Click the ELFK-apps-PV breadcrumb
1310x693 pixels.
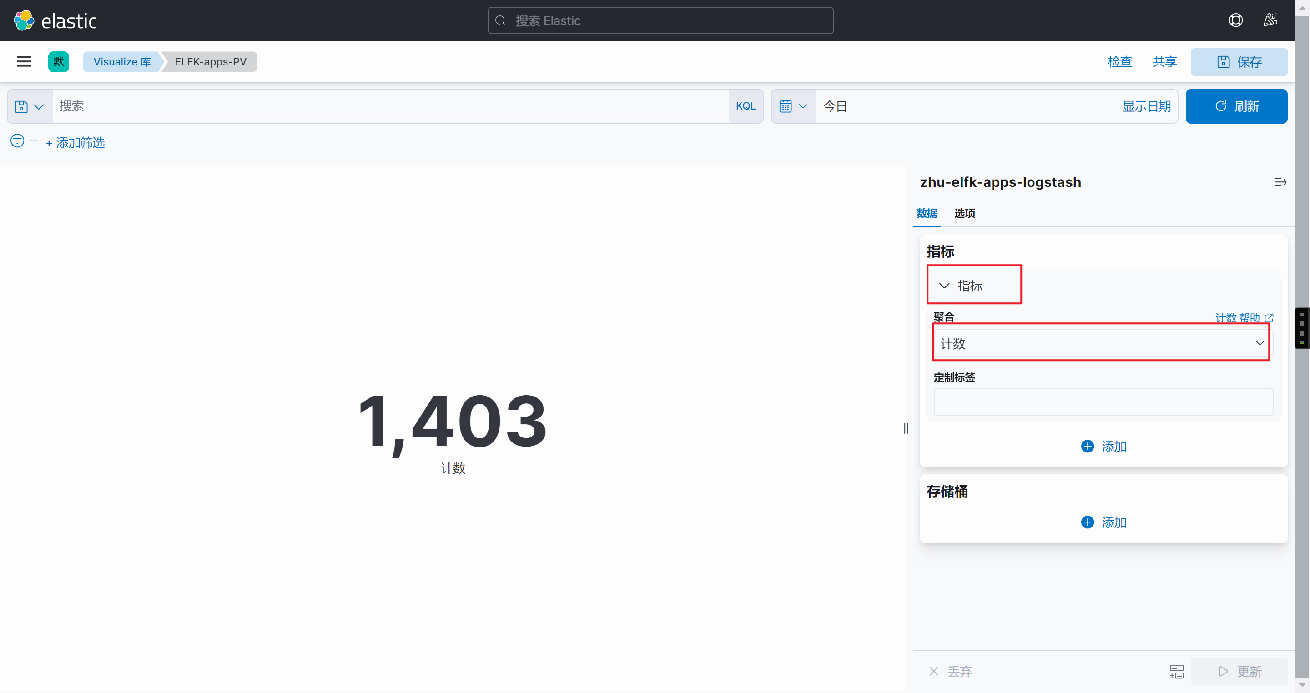[x=211, y=62]
